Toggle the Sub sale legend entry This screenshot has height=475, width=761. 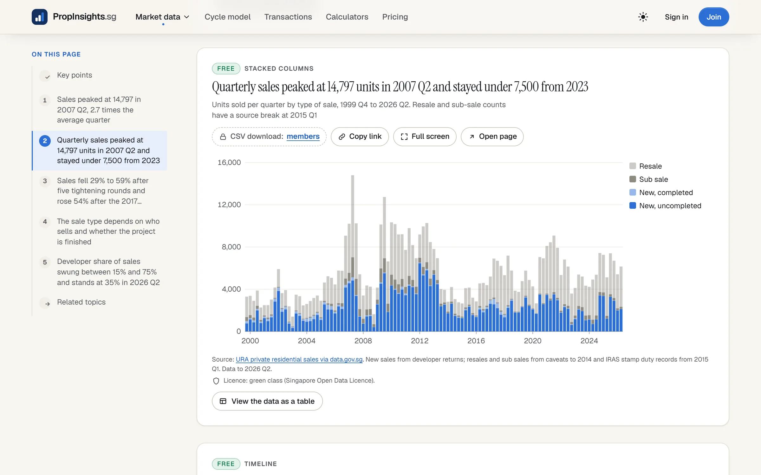[649, 179]
